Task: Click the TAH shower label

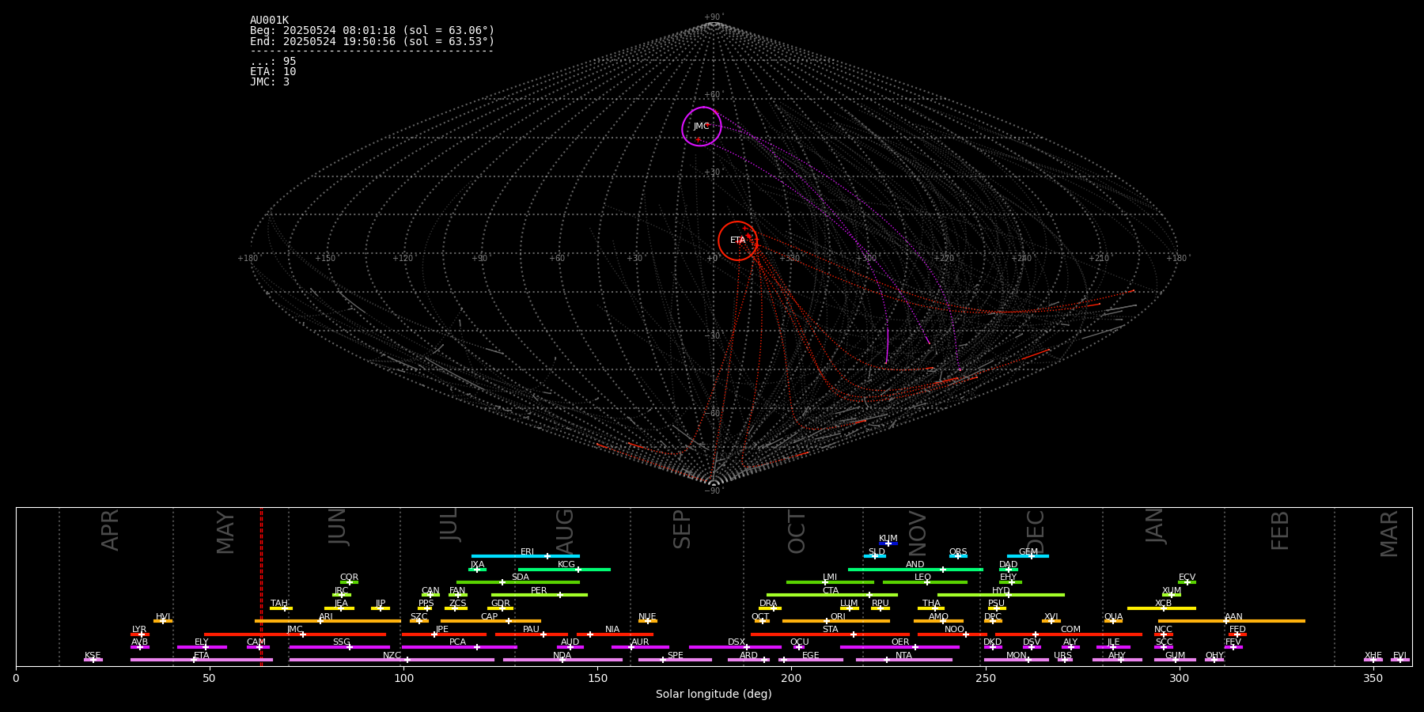Action: click(x=279, y=604)
